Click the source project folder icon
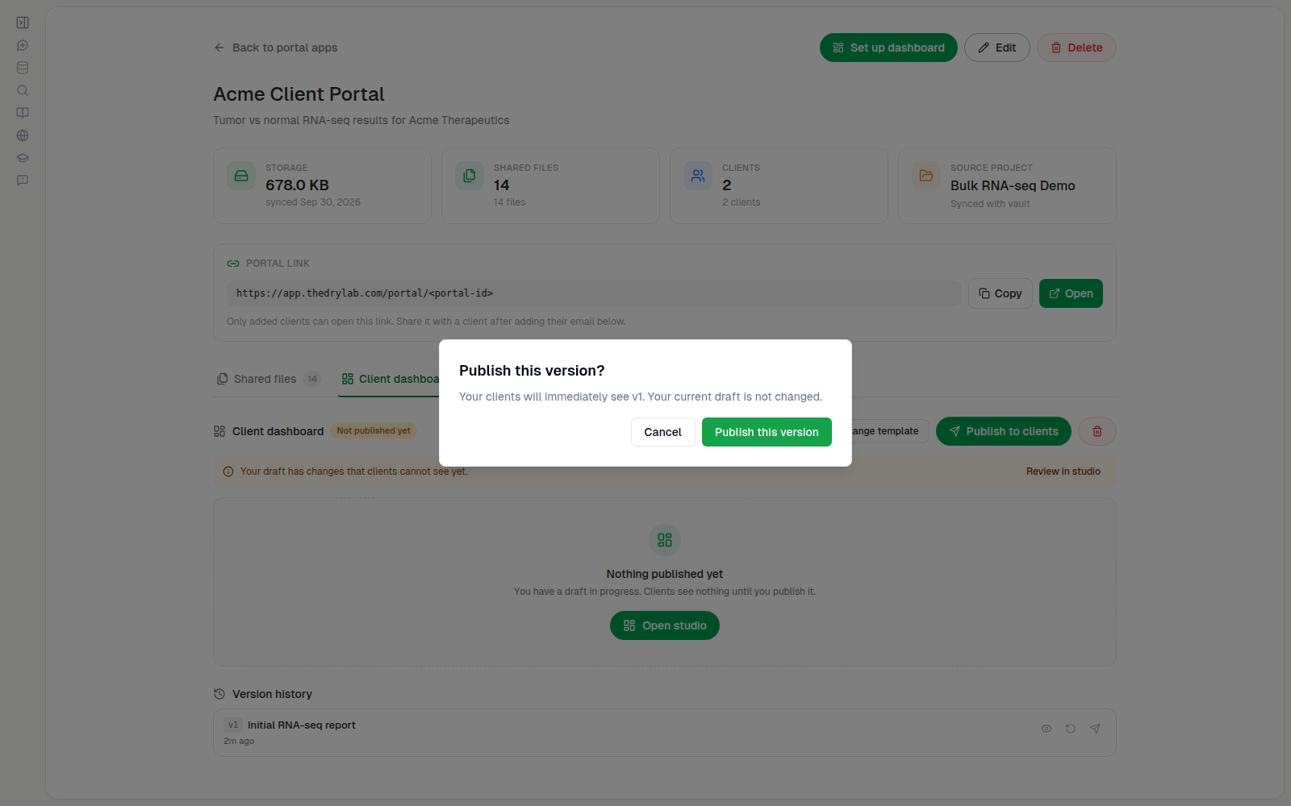 click(x=926, y=176)
